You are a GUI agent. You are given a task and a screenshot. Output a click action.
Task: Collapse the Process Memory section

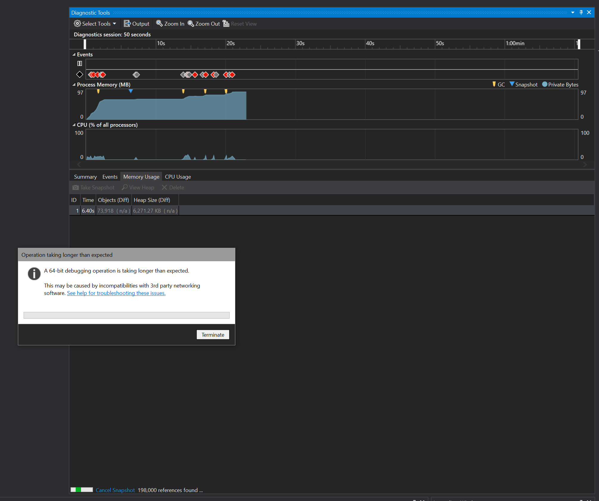click(74, 85)
